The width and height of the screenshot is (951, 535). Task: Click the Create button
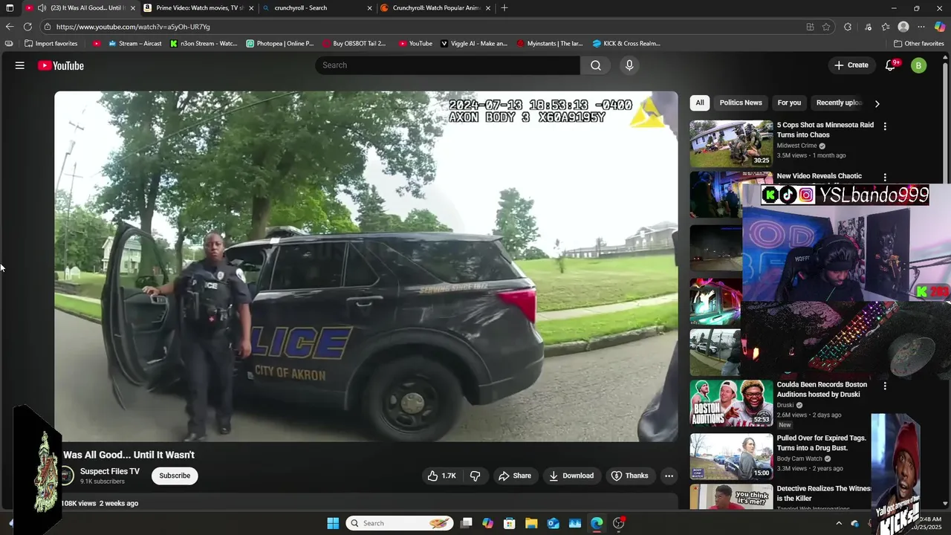[851, 65]
